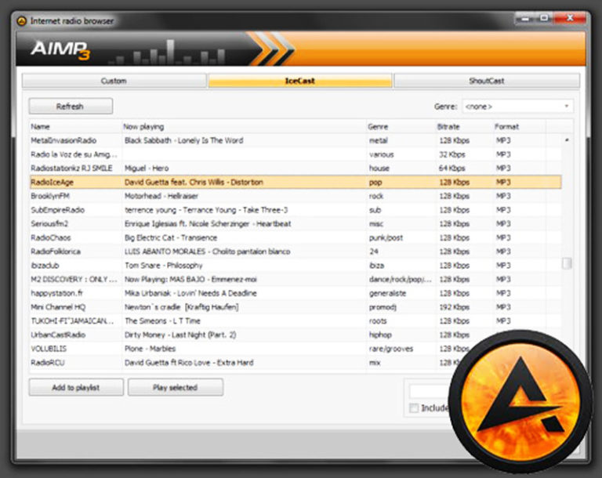Click 'Black Sabbath - Lonely Is The Word'
Viewport: 602px width, 478px height.
pyautogui.click(x=184, y=140)
